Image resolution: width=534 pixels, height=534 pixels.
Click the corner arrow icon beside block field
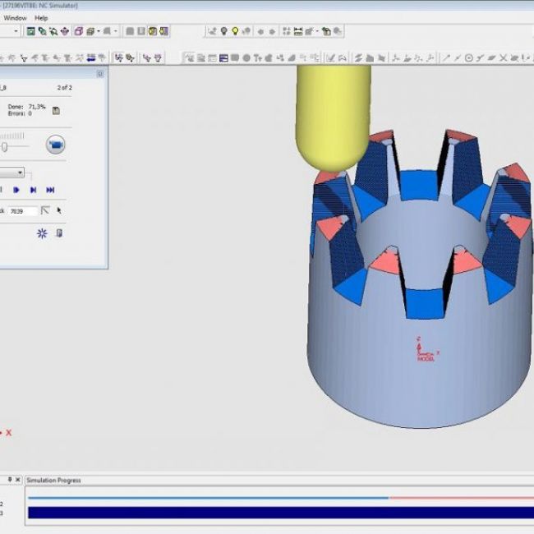coord(45,210)
